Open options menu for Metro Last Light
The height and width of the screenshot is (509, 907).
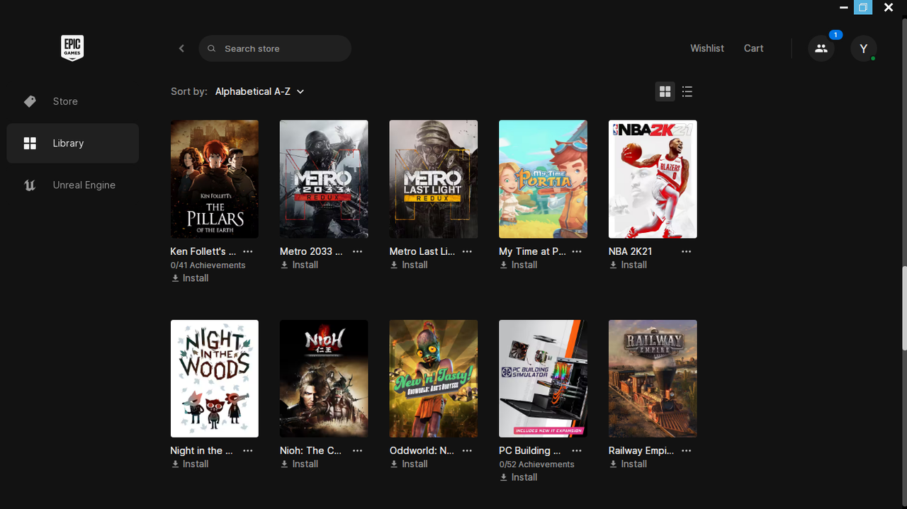tap(468, 251)
